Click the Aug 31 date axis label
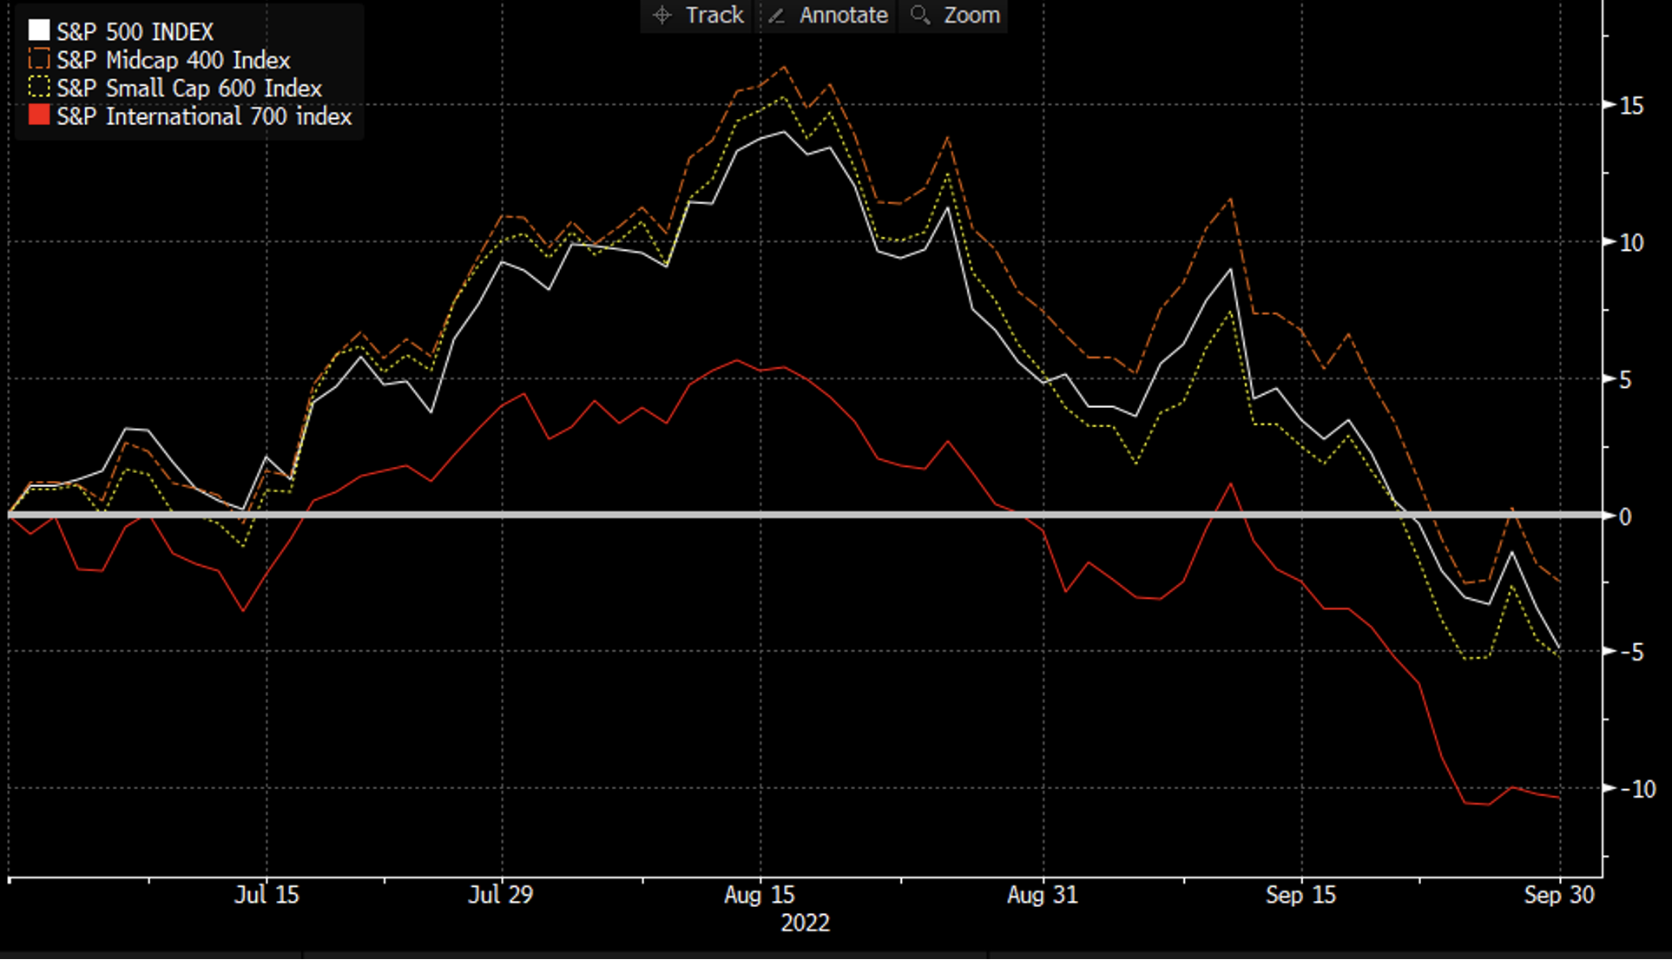Viewport: 1672px width, 960px height. coord(1043,895)
